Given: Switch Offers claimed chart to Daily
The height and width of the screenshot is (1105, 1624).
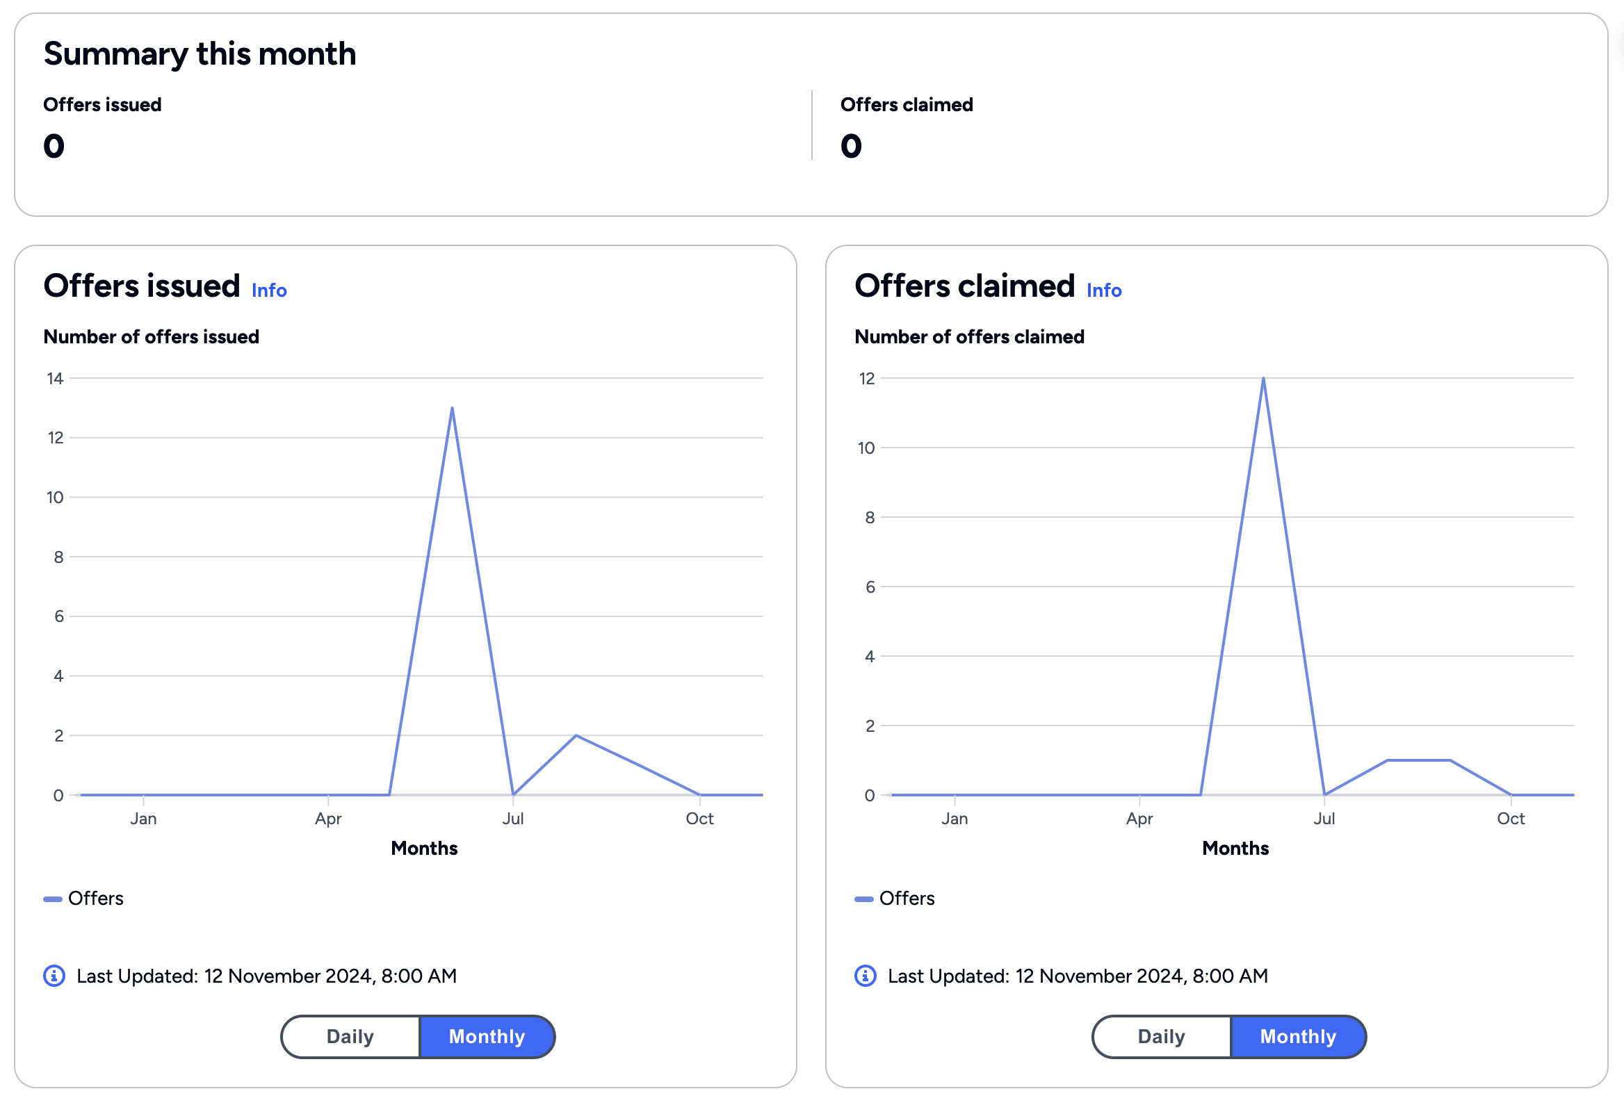Looking at the screenshot, I should pos(1162,1037).
